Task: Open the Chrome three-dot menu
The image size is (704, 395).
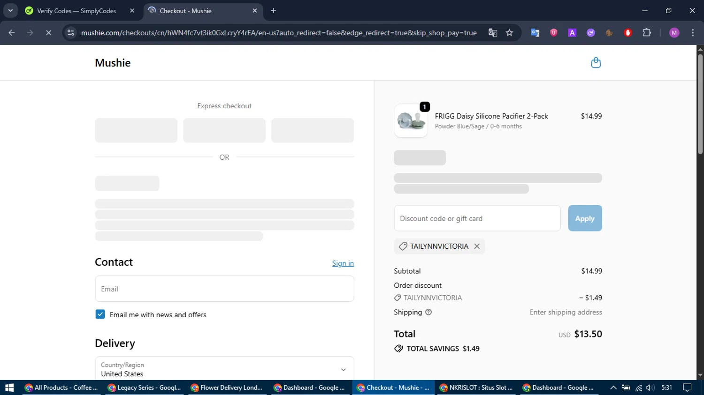Action: click(693, 33)
